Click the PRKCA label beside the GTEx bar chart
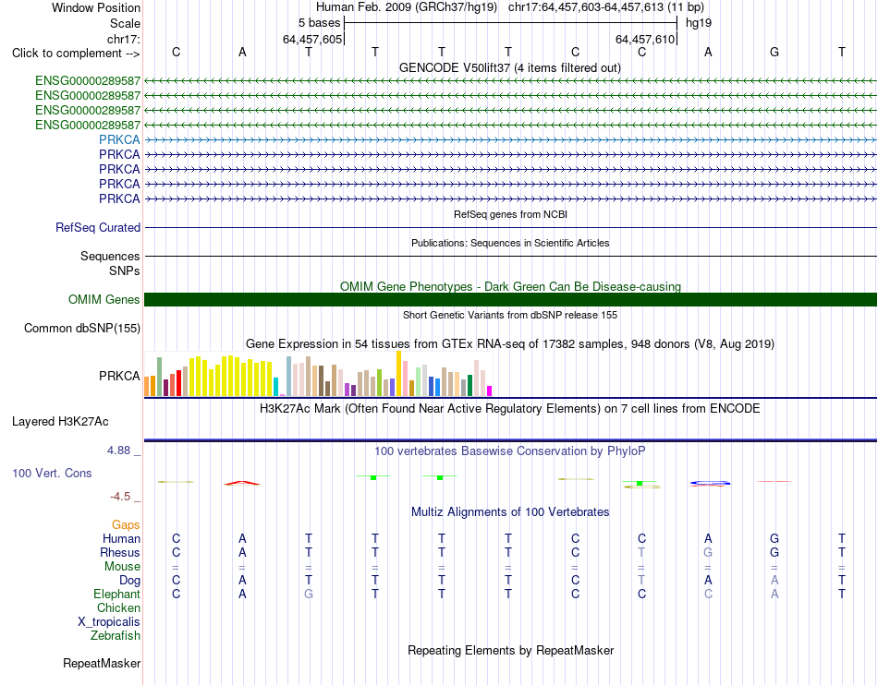Screen dimensions: 878x685 (x=119, y=376)
